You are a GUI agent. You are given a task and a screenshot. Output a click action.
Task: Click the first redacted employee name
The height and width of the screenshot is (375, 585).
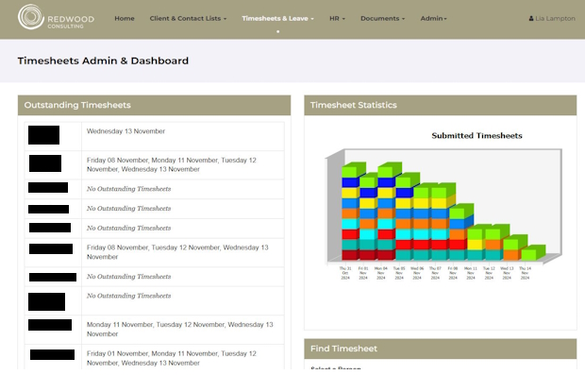[43, 135]
